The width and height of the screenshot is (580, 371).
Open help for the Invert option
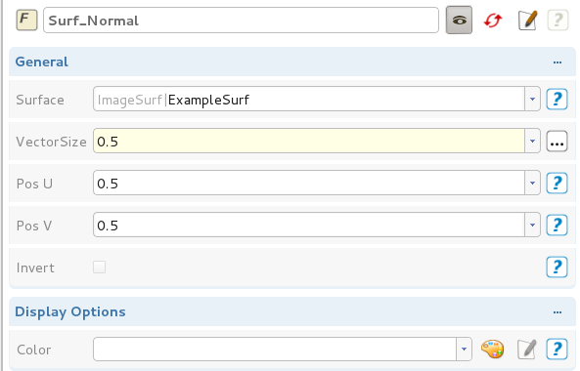tap(558, 267)
